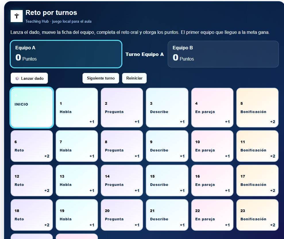Click tile 15 Describe
The image size is (284, 239).
click(167, 180)
